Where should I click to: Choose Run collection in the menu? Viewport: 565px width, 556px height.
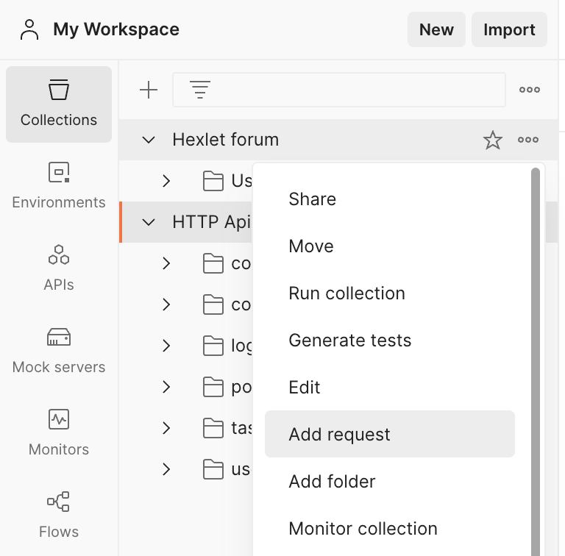[347, 293]
